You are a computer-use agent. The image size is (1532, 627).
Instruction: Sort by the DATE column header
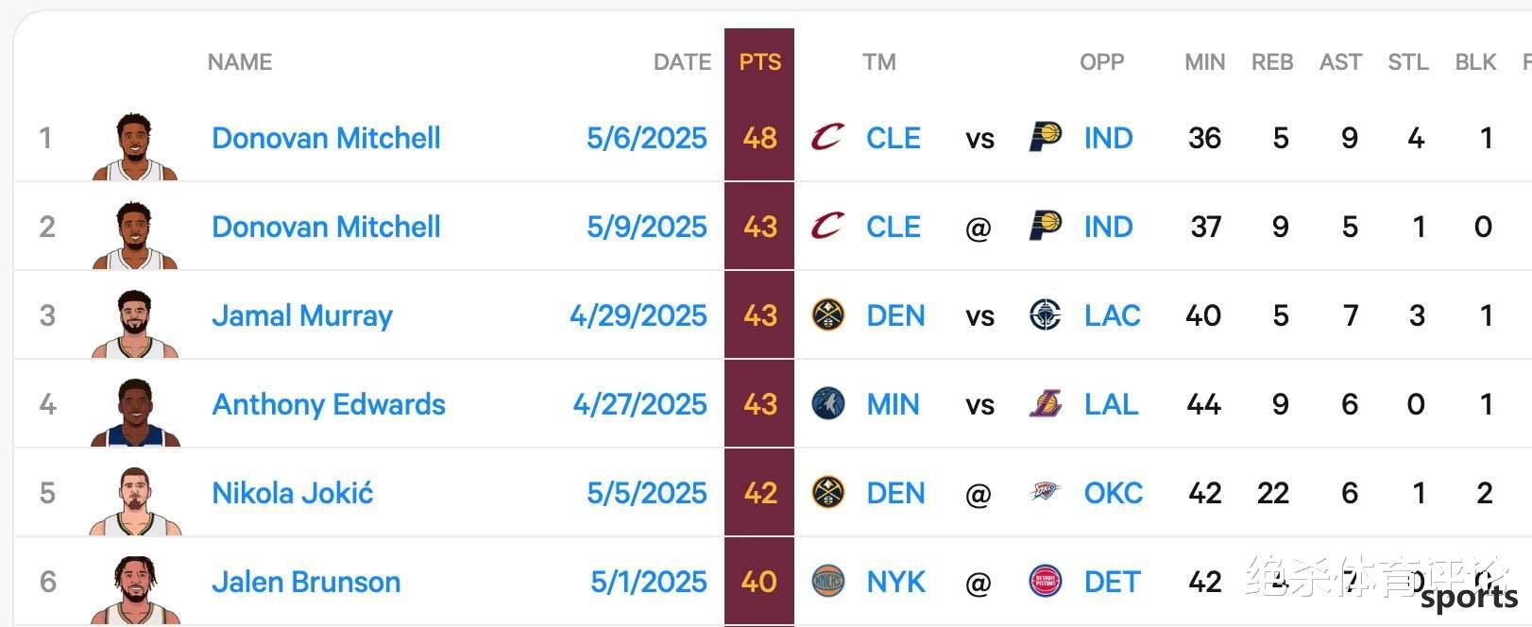tap(682, 62)
